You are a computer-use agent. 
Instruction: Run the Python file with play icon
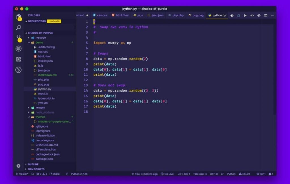click(245, 15)
